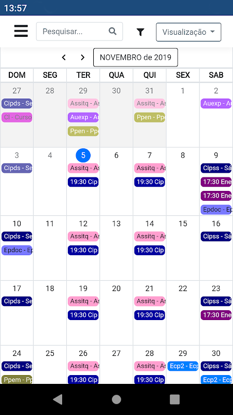The image size is (233, 415).
Task: Open Ecp2 event on day 29
Action: 183,366
